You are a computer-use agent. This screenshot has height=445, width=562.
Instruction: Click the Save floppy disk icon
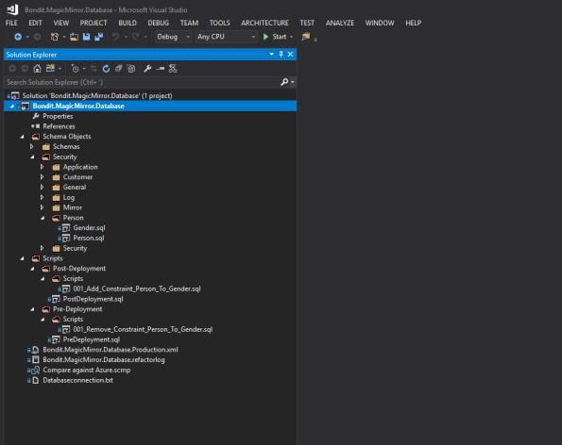(86, 37)
